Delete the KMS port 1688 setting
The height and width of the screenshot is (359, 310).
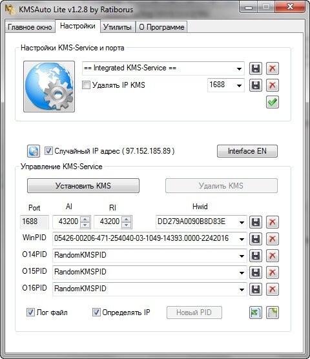pos(273,85)
